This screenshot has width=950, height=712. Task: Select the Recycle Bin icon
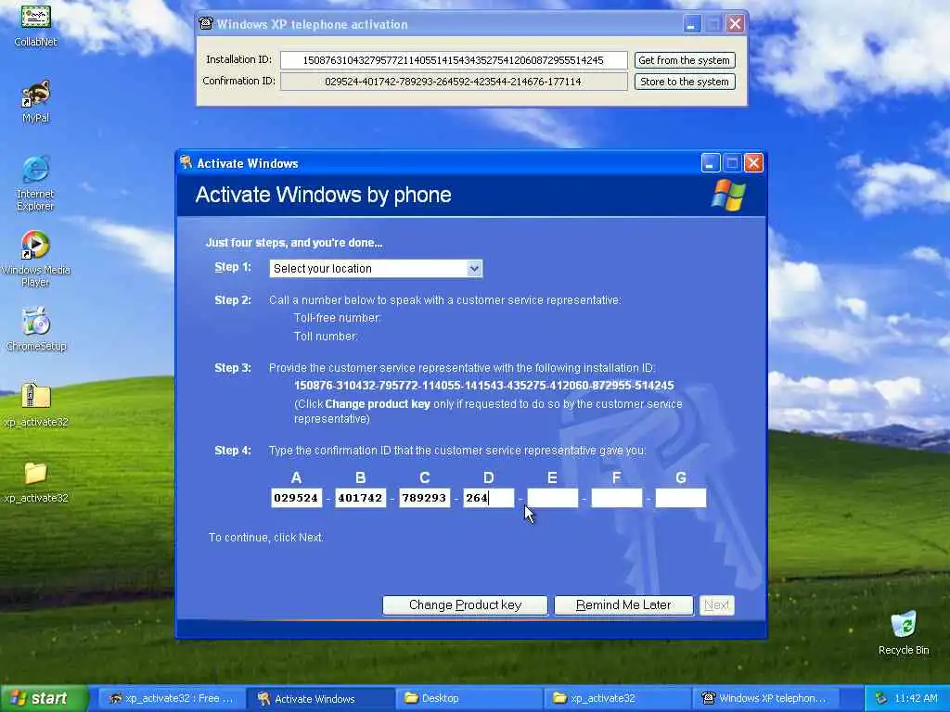coord(904,632)
